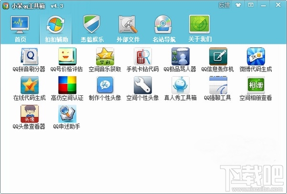
Task: Launch QQ头像查看器 avatar icon
Action: click(30, 113)
